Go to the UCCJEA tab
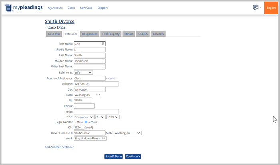Screen dimensions: 280x165 coord(143,34)
